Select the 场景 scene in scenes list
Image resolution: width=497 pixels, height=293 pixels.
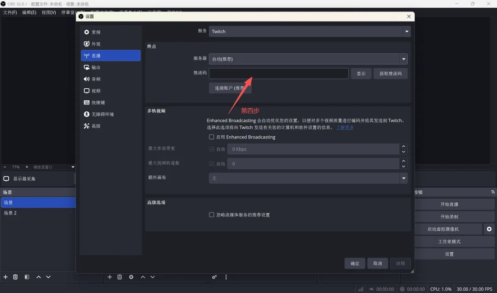pyautogui.click(x=38, y=202)
